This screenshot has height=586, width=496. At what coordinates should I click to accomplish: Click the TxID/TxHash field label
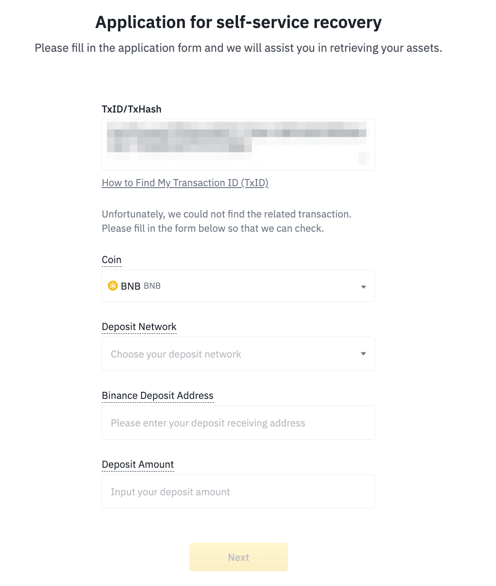click(132, 109)
